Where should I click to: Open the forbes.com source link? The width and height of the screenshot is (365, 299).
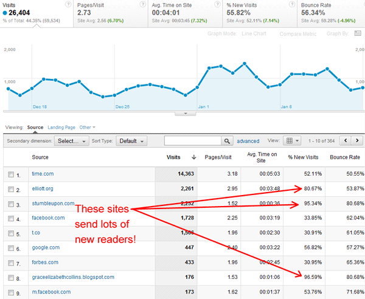click(45, 263)
